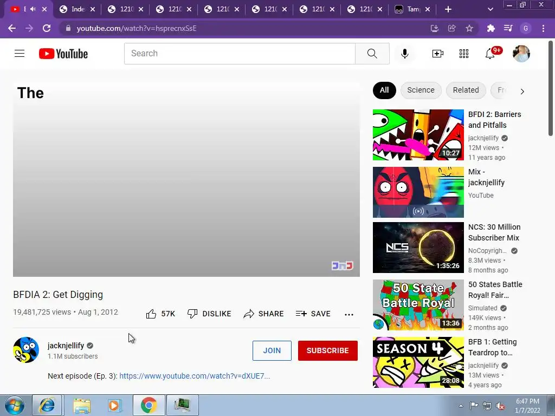Go to YouTube home via the logo
Screen dimensions: 555x416
[63, 54]
